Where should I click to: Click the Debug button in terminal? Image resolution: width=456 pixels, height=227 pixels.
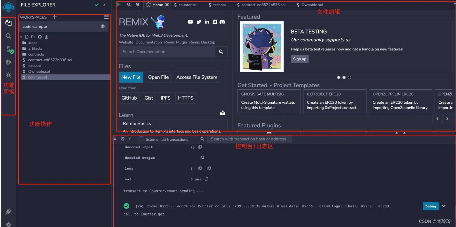430,206
